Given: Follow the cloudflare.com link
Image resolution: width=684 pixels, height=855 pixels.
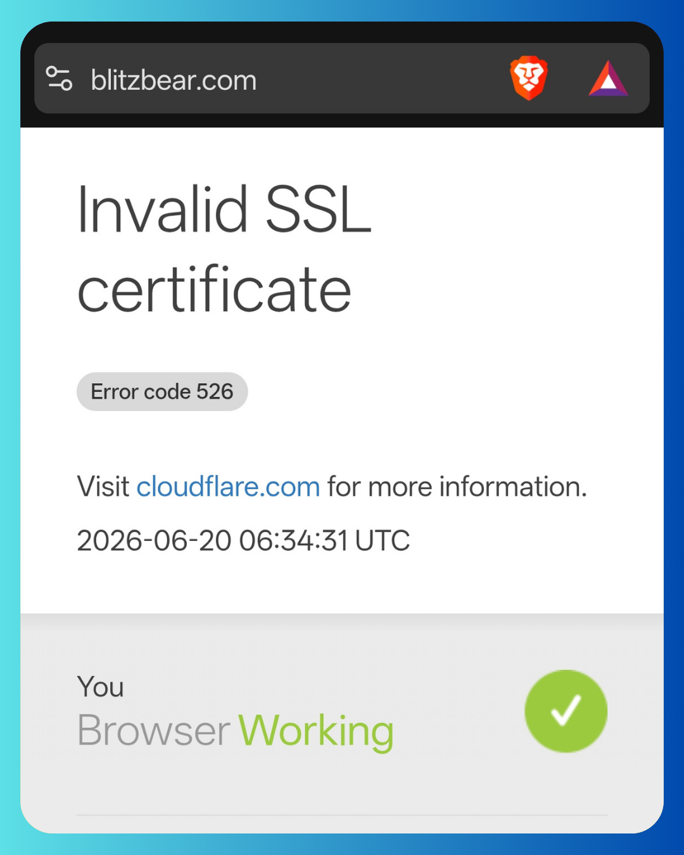Looking at the screenshot, I should pyautogui.click(x=228, y=486).
